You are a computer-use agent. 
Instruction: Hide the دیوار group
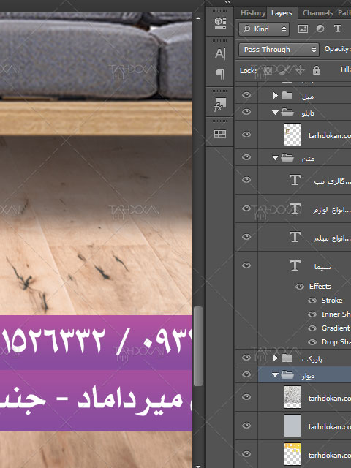point(246,374)
